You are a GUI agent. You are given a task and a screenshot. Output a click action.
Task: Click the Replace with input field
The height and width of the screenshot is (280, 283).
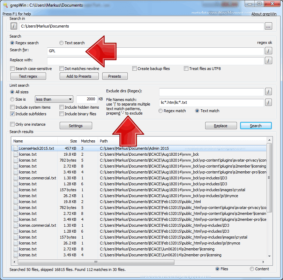click(x=156, y=61)
